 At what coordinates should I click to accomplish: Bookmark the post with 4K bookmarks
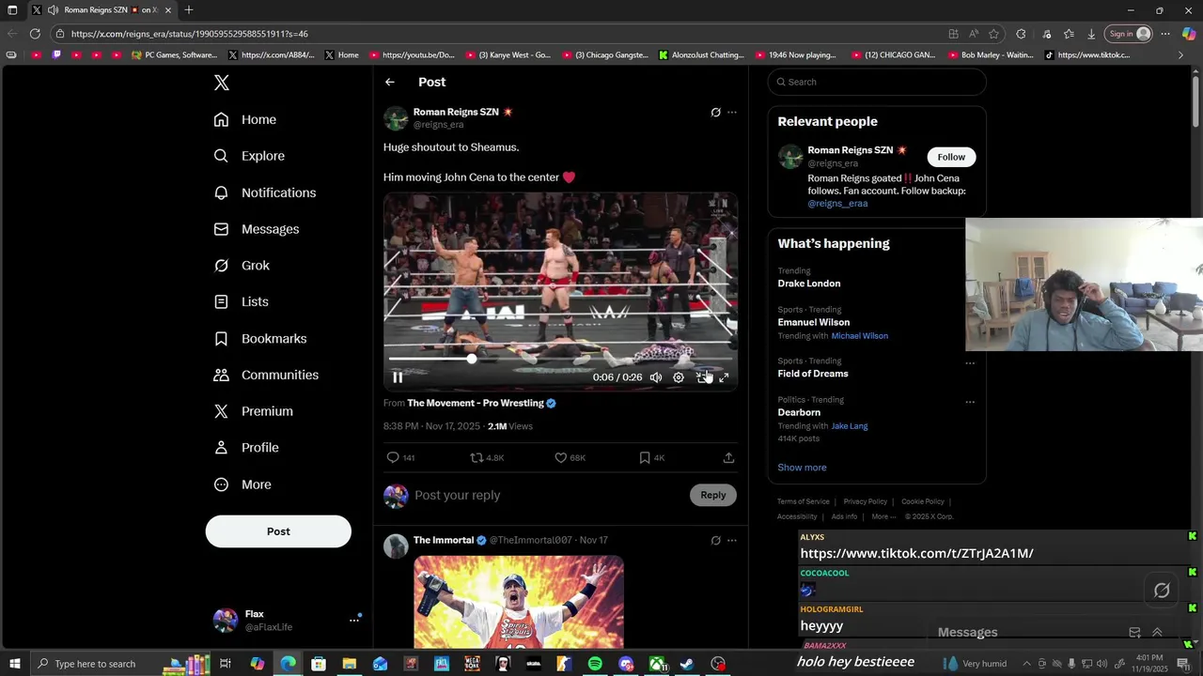coord(645,458)
